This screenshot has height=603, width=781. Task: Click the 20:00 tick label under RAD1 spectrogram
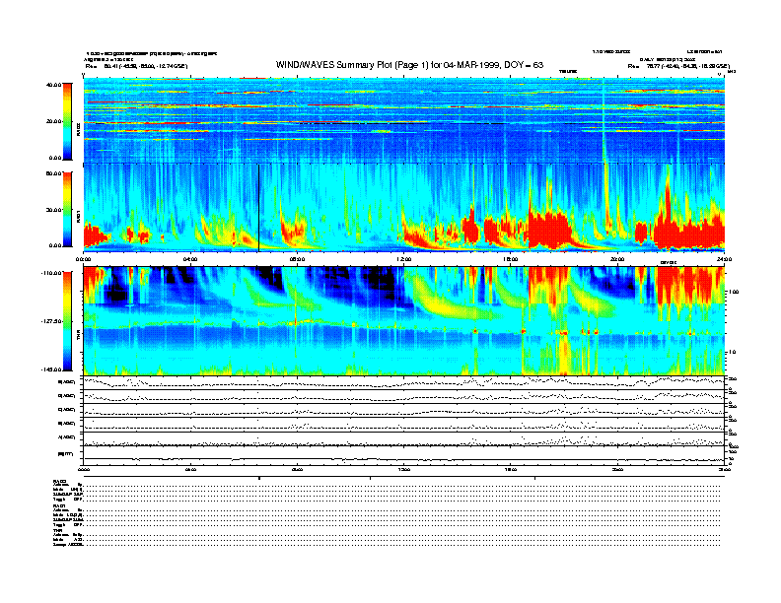(x=617, y=259)
